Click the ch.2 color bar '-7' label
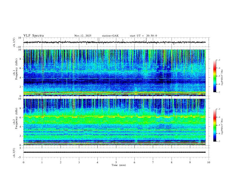 pyautogui.click(x=219, y=142)
